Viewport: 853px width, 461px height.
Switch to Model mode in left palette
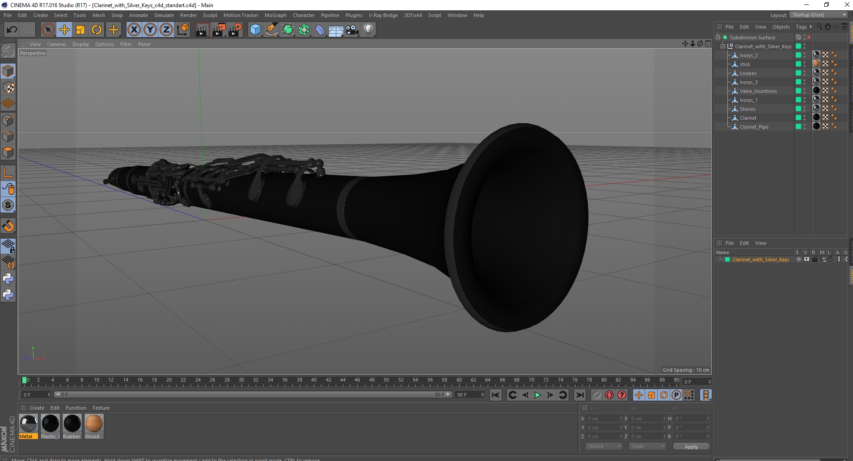8,71
